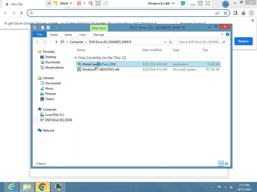Click the Send Ctrl+Alt+Del icon in VMware toolbar
This screenshot has width=257, height=192.
[90, 3]
